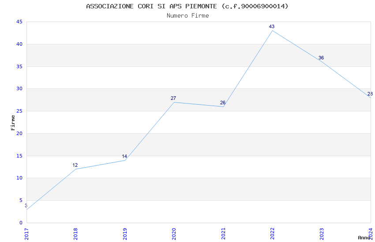
Task: Select the data label 36 for 2023
Action: (x=321, y=58)
